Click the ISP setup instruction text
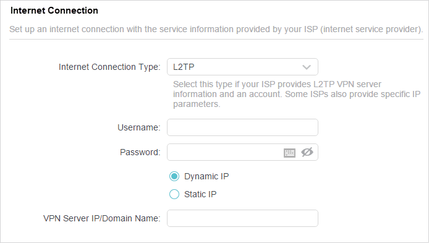Image resolution: width=429 pixels, height=243 pixels. 216,29
